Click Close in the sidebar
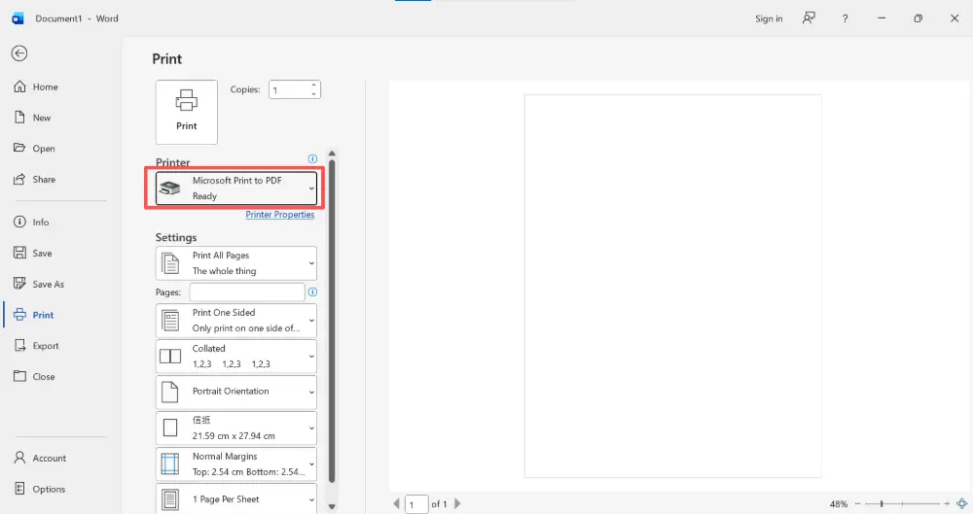The width and height of the screenshot is (973, 514). pos(35,376)
